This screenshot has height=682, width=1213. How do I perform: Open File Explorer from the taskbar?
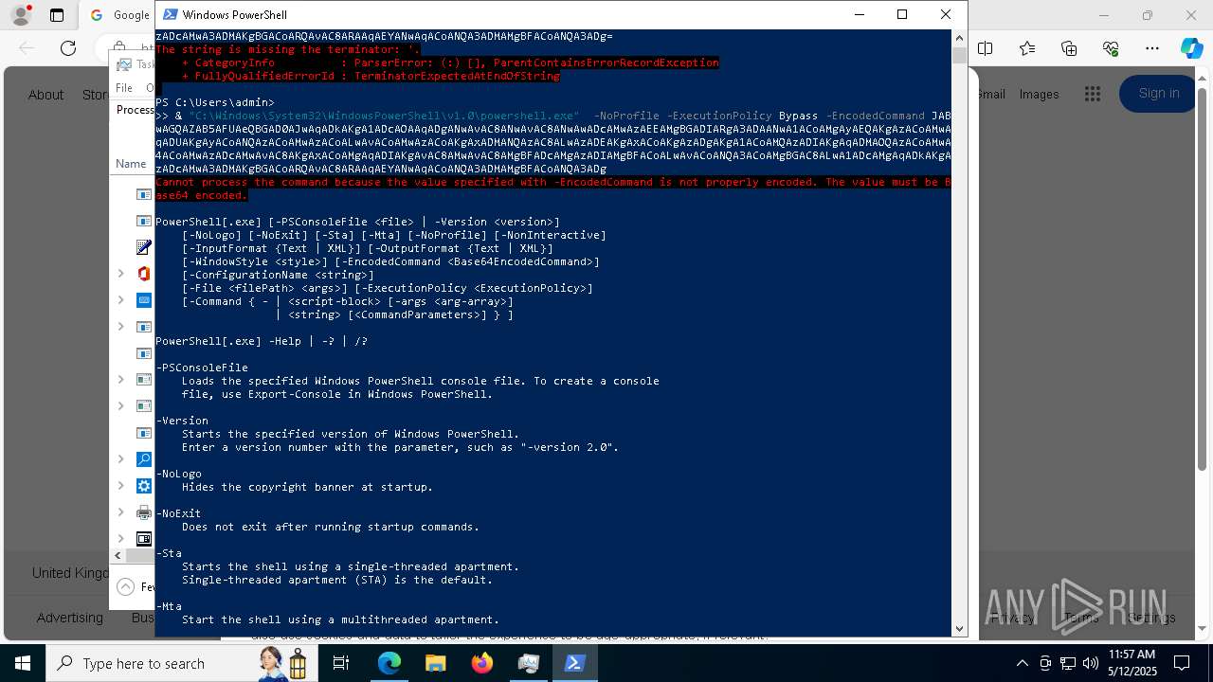[x=436, y=663]
